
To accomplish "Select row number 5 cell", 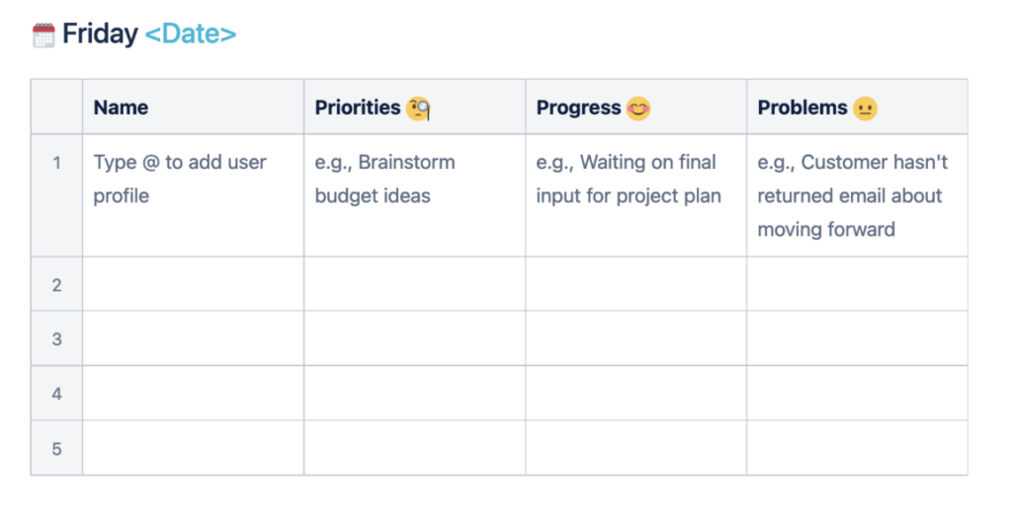I will tap(56, 448).
